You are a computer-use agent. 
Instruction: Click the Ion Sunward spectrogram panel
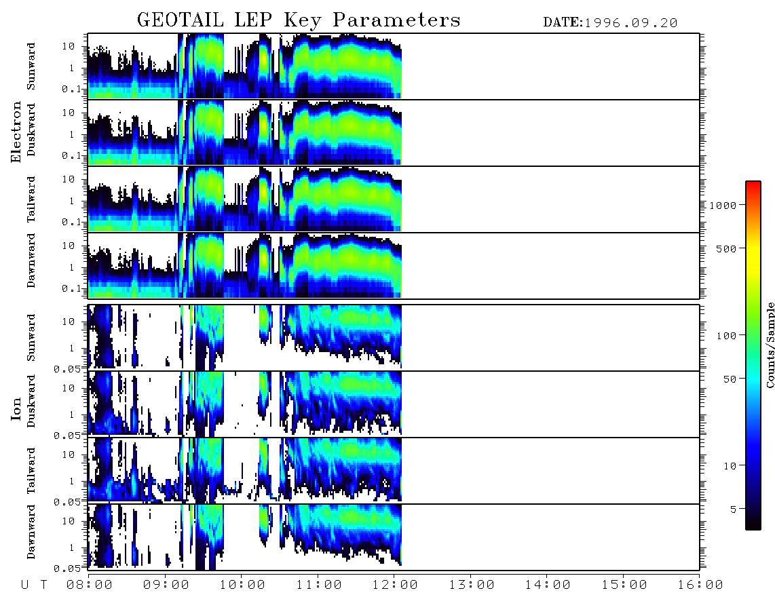coord(394,338)
